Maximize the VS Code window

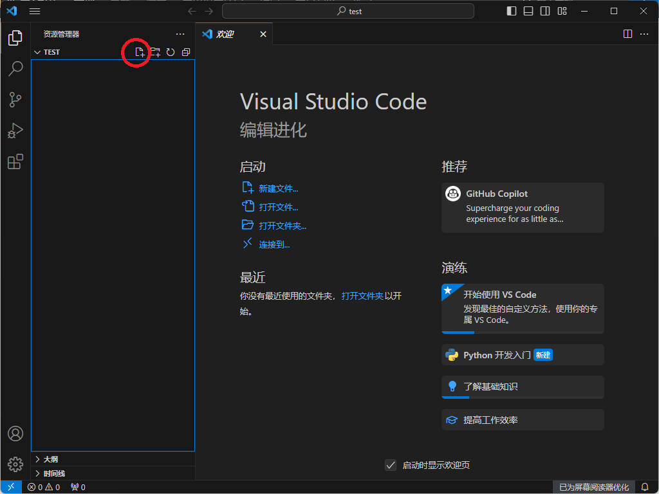614,12
